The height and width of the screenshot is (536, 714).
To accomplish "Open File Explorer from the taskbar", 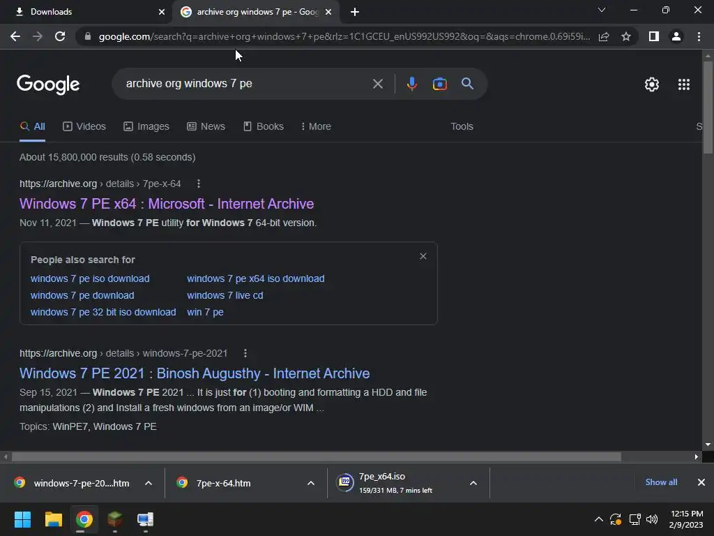I will click(x=53, y=519).
